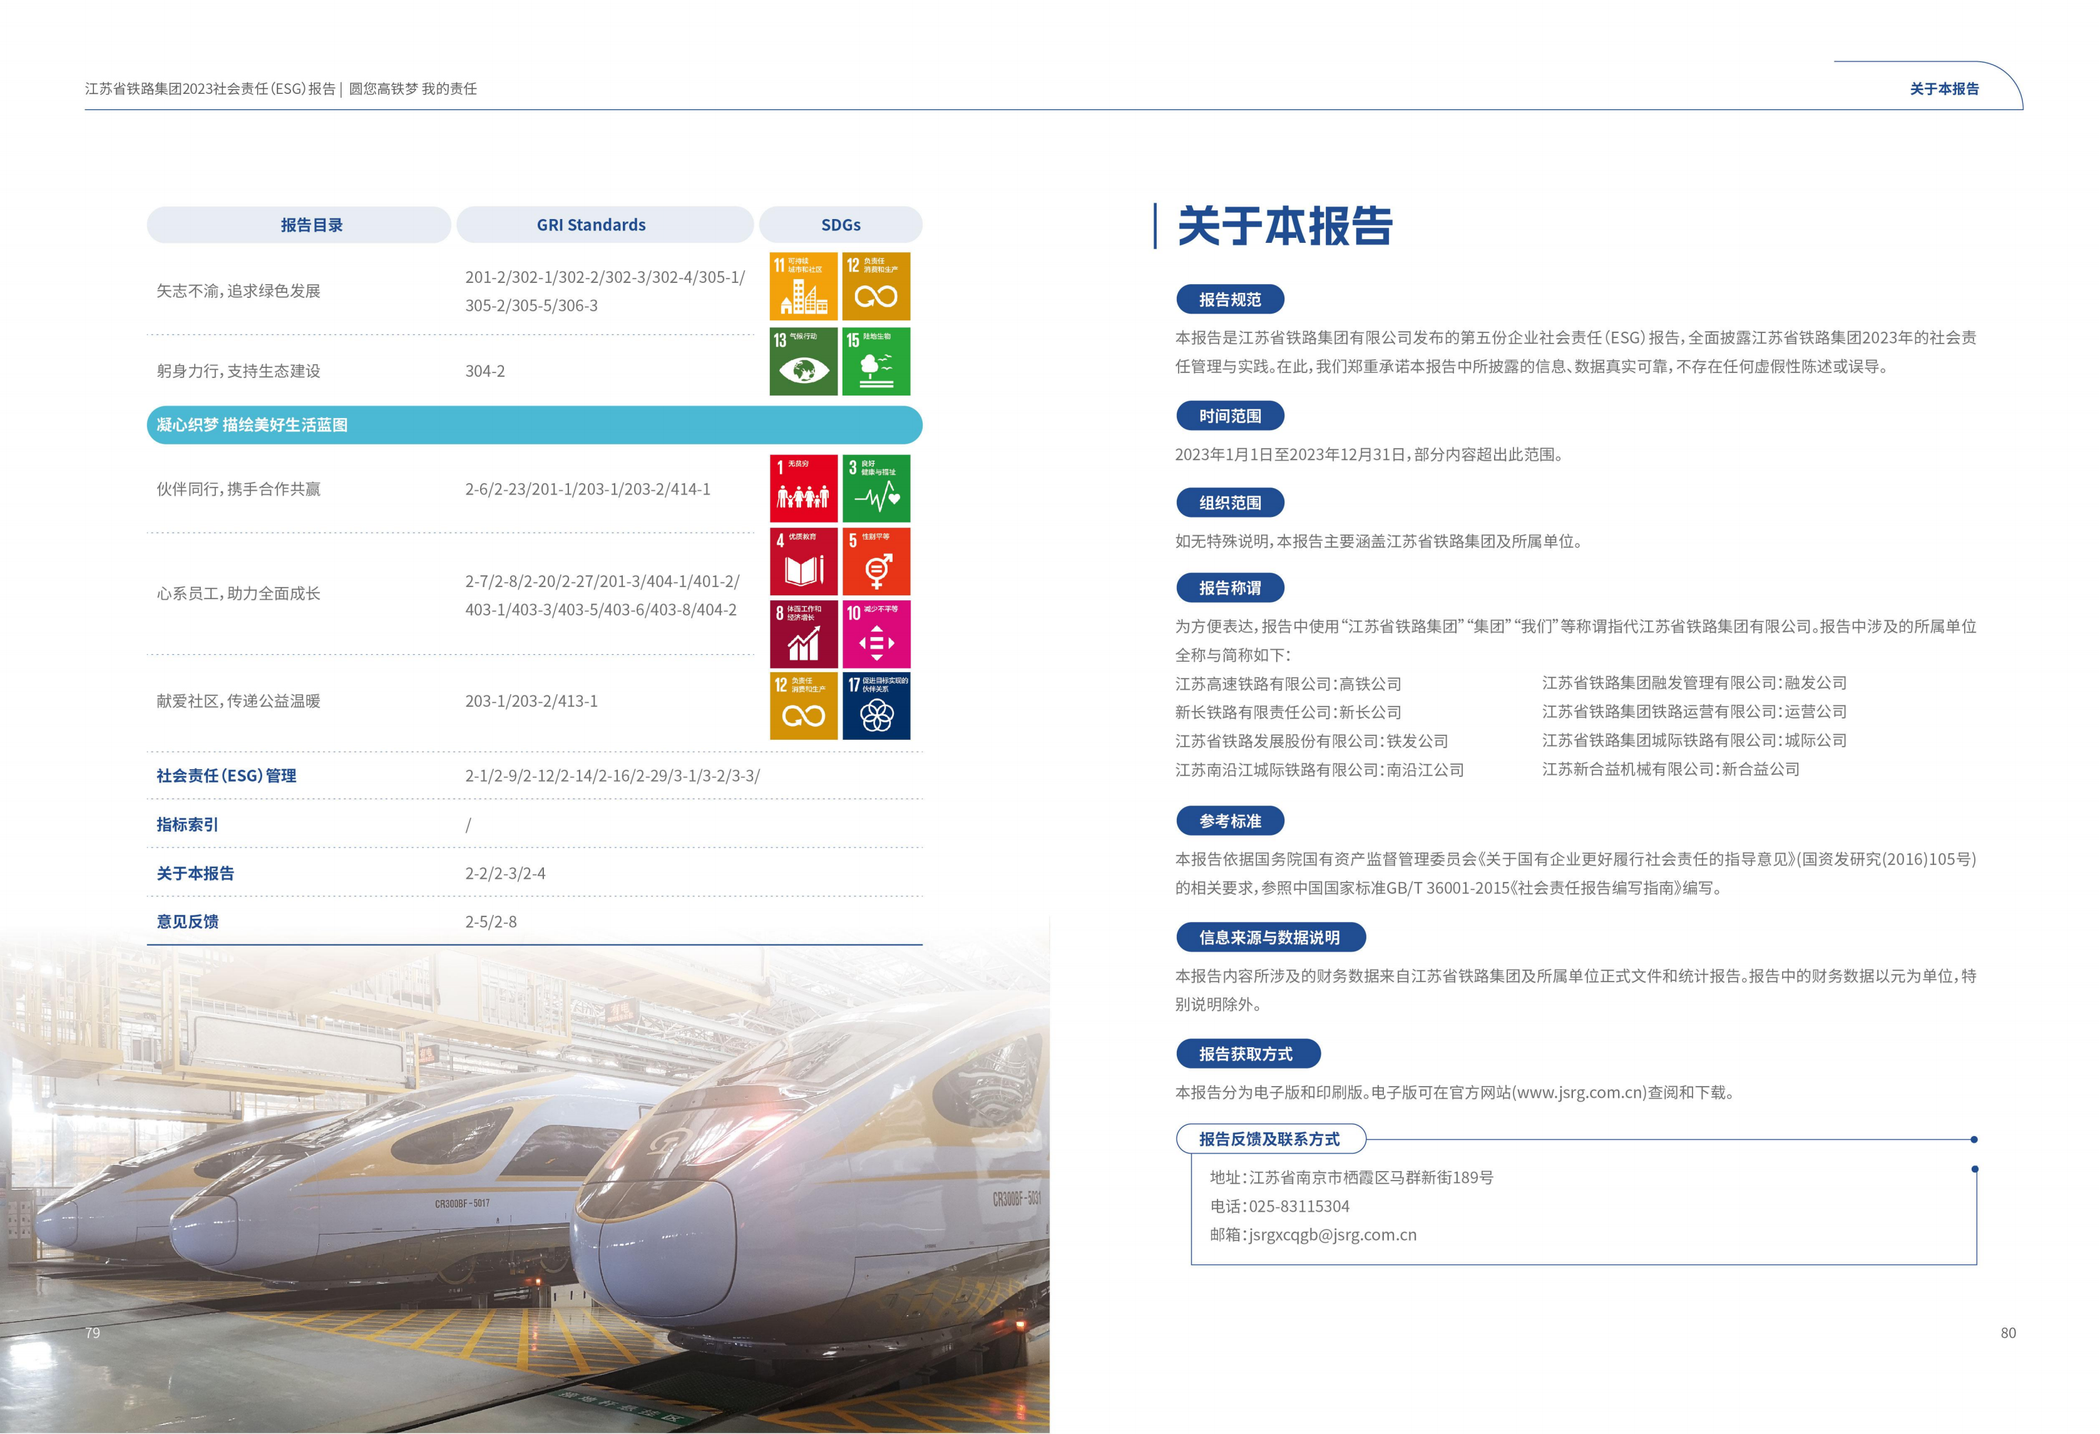Screen dimensions: 2100x1434
Task: Click SDG 15 life on land icon
Action: point(876,361)
